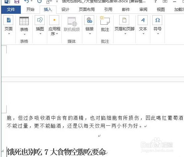Click the redo/repeat circular arrow icon
184x157 pixels.
pyautogui.click(x=39, y=2)
